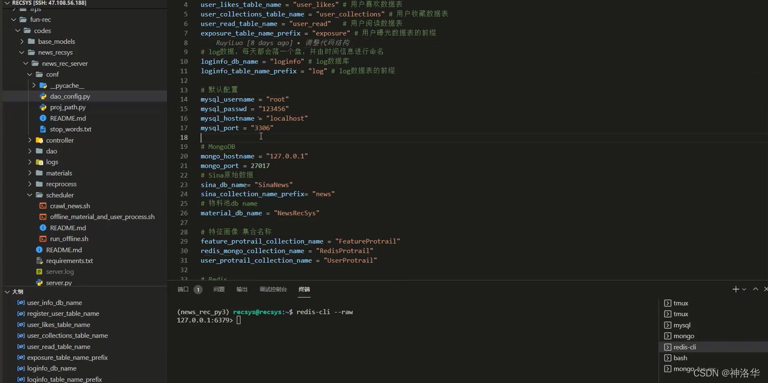Collapse the conf folder
Viewport: 768px width, 383px height.
30,74
